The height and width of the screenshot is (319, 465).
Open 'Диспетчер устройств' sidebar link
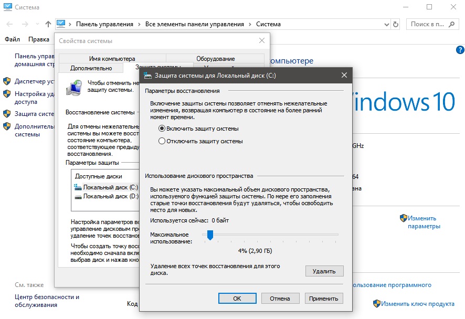pos(35,81)
